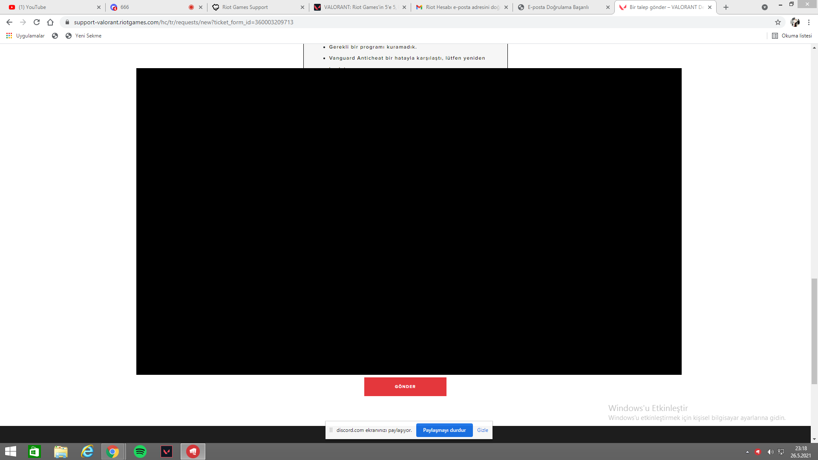
Task: Open the Chrome three-dot menu
Action: [x=809, y=22]
